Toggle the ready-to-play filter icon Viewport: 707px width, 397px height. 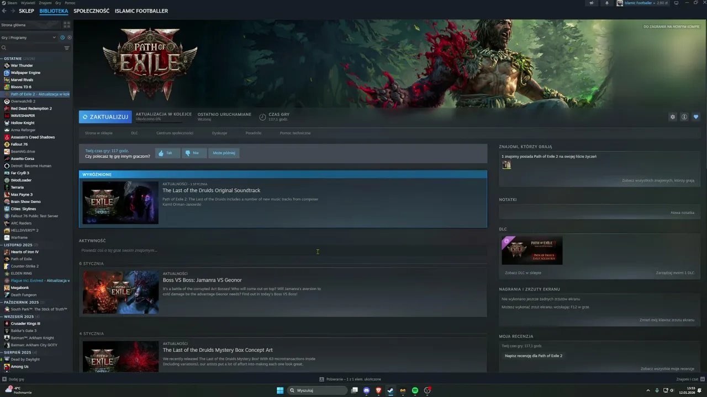69,37
